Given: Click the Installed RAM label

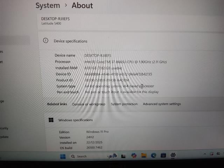Looking at the screenshot, I should [x=66, y=68].
